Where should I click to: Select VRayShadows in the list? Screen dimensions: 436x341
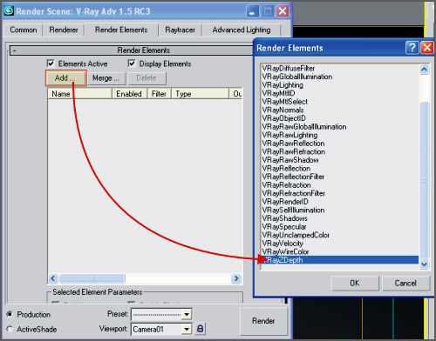click(339, 218)
